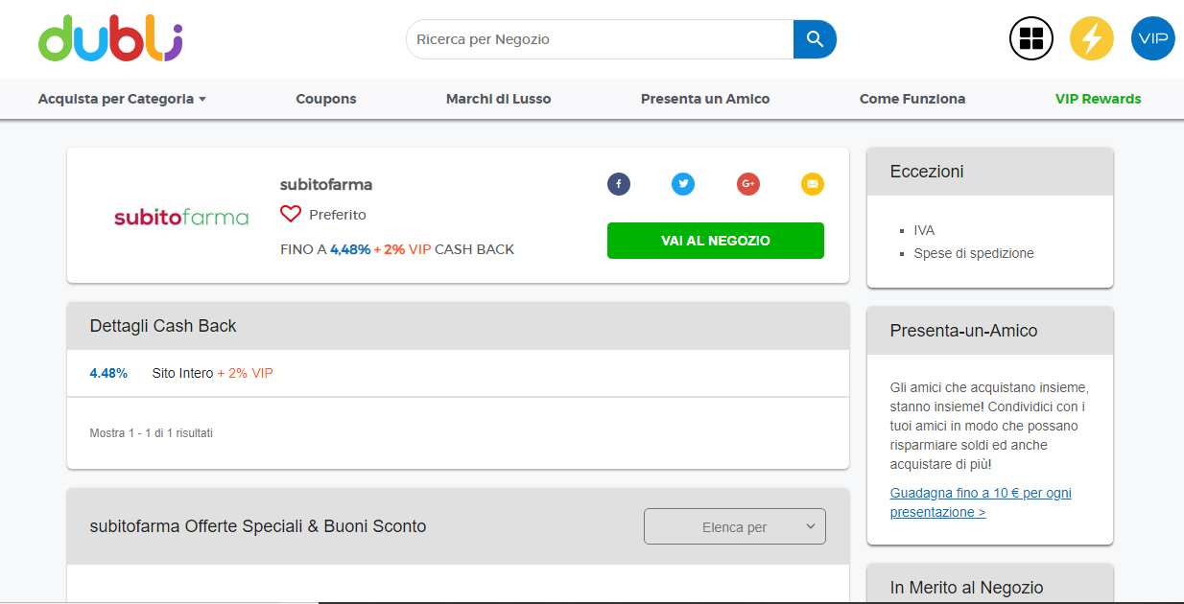Click Mostra 1 - 1 di 1 risultati

(x=152, y=433)
